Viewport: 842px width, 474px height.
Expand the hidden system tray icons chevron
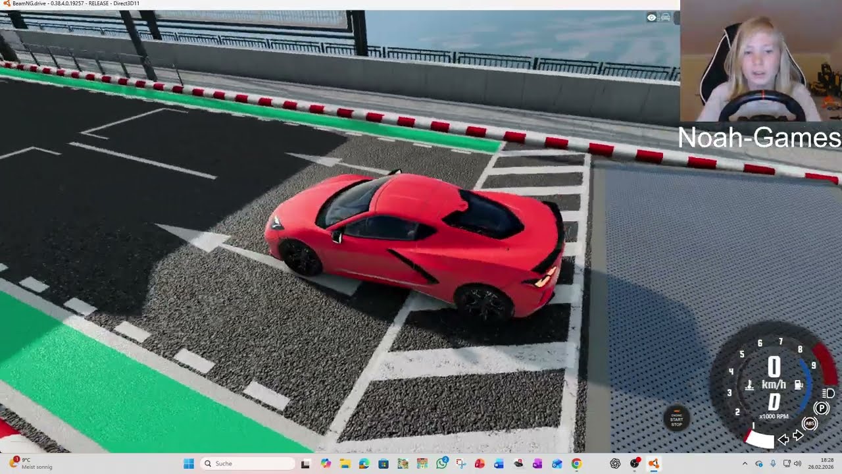(x=745, y=463)
